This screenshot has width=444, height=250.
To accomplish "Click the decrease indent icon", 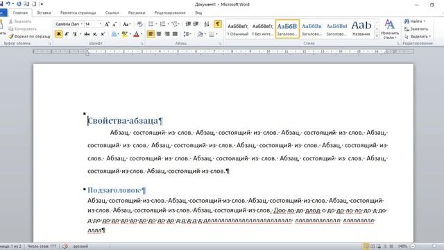I will pos(188,24).
